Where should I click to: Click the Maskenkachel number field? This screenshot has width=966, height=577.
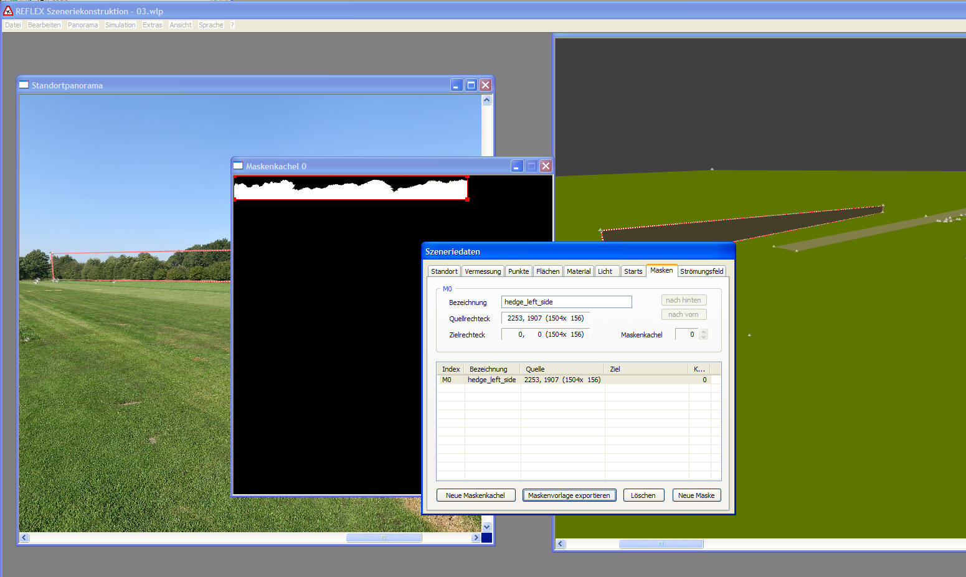point(687,334)
